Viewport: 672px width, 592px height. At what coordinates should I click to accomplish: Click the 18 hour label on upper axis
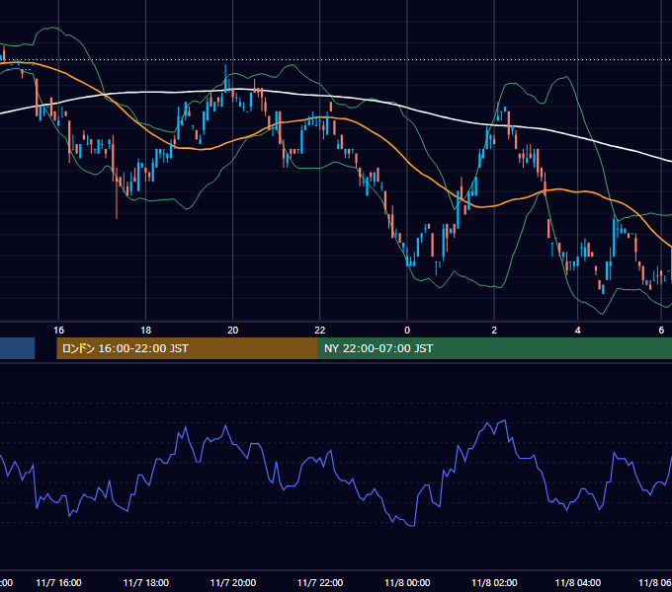(145, 331)
